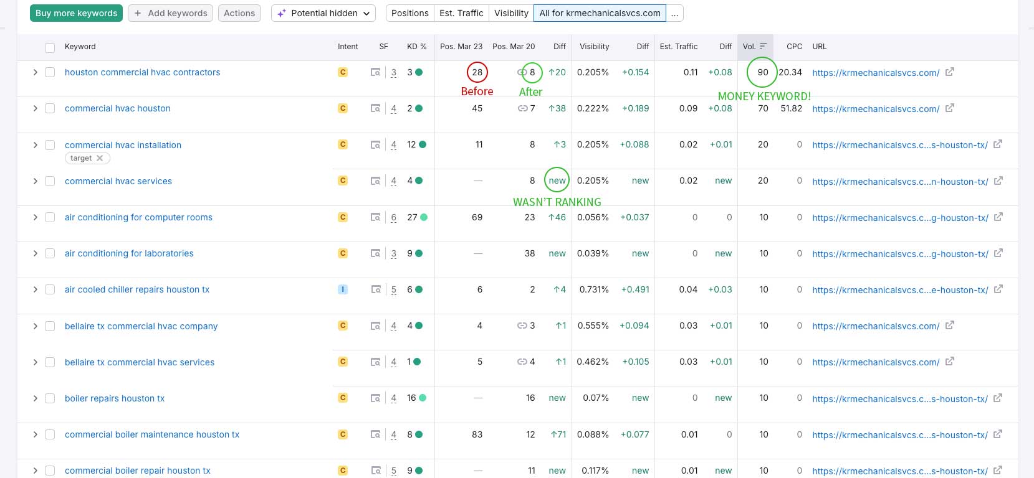
Task: Open SERP features icon for air conditioning for computer rooms
Action: [375, 217]
